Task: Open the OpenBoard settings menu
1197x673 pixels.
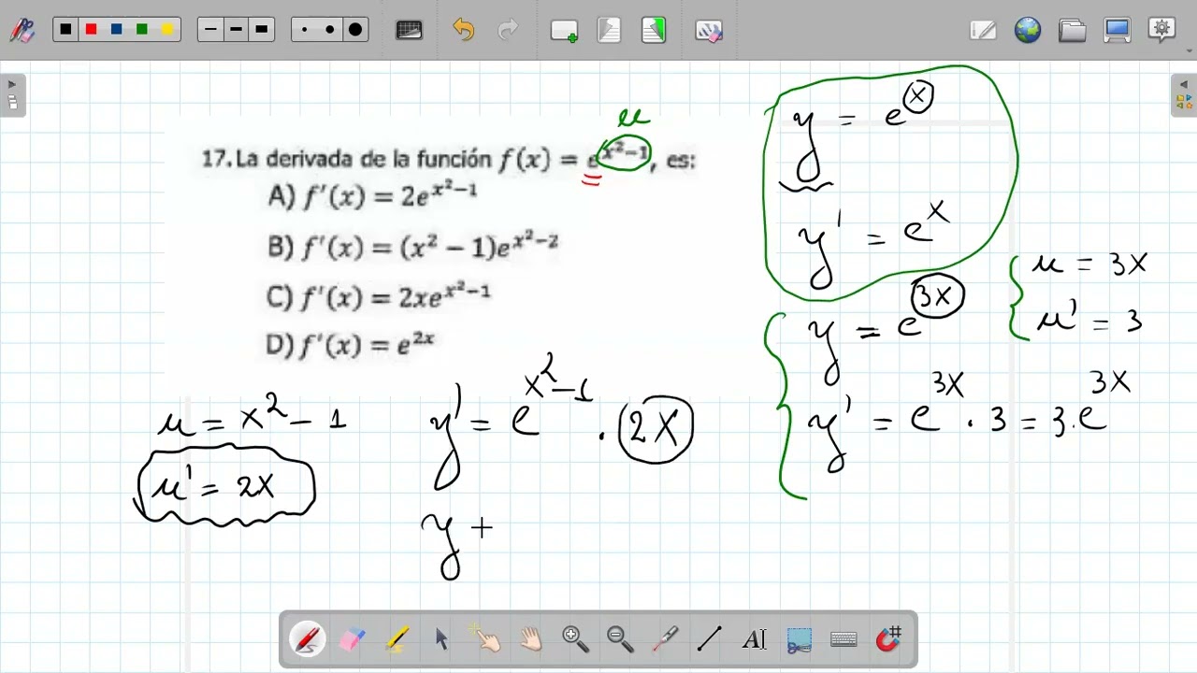Action: (1162, 30)
